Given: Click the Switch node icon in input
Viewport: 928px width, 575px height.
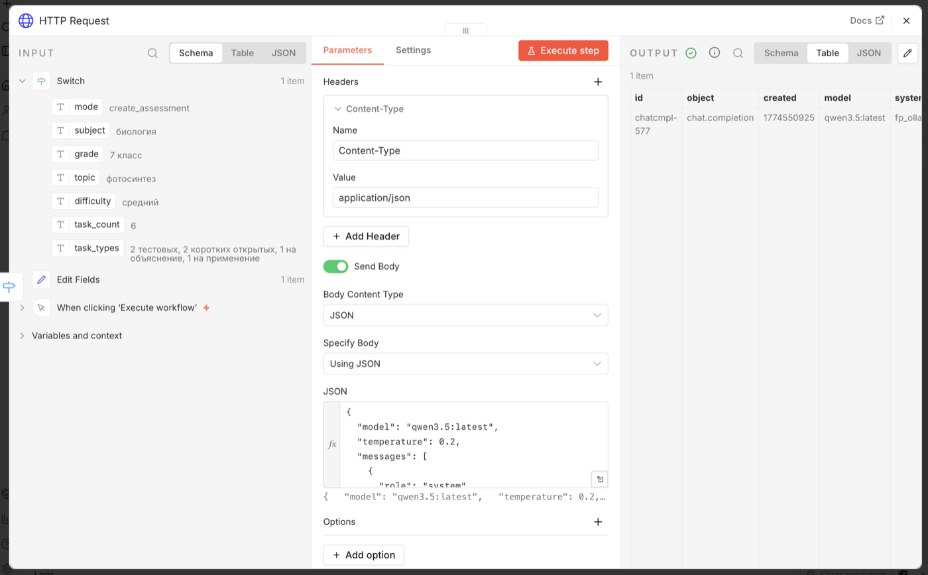Looking at the screenshot, I should [x=42, y=81].
